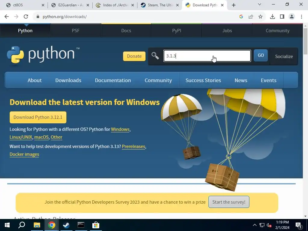The height and width of the screenshot is (231, 308).
Task: Open the Jobs top navigation tab
Action: coord(227,30)
